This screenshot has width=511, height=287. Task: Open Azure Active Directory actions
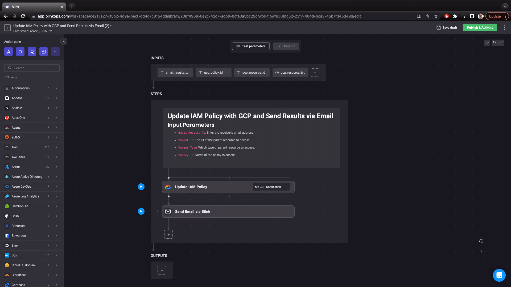click(x=31, y=177)
